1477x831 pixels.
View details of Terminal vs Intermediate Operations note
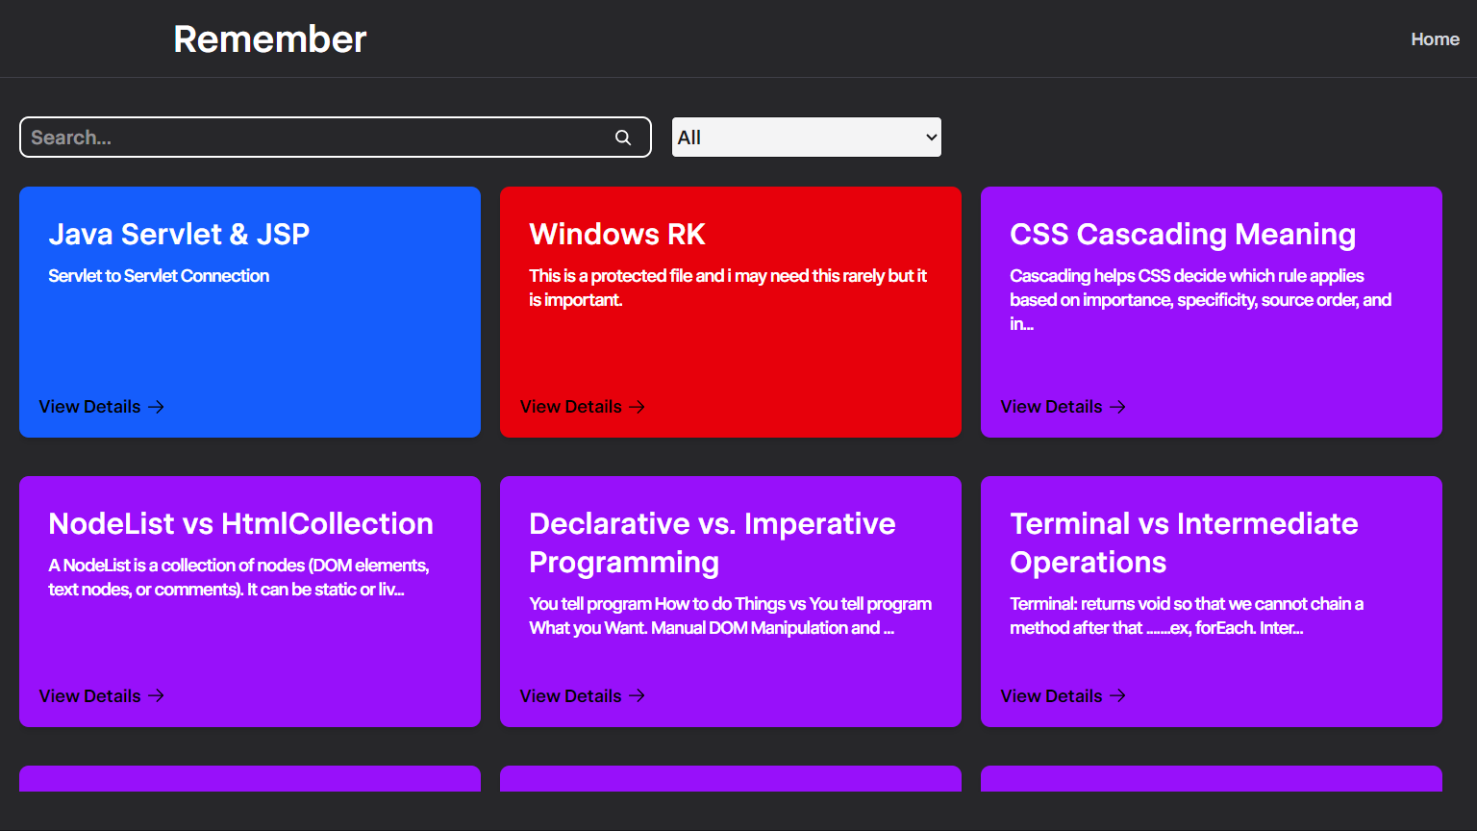coord(1051,695)
